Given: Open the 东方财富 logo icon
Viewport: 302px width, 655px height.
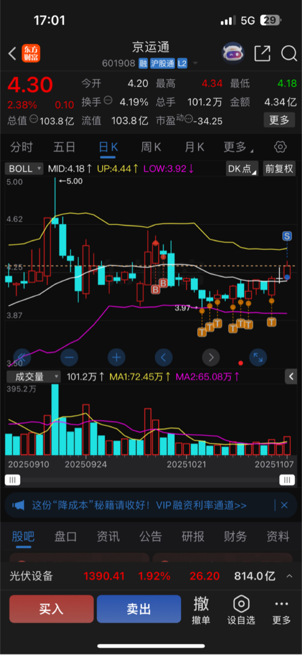Looking at the screenshot, I should [x=31, y=54].
